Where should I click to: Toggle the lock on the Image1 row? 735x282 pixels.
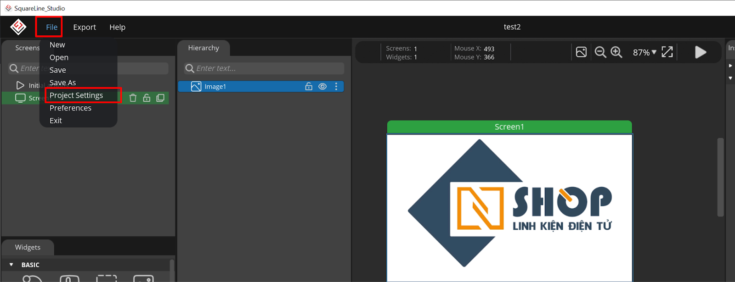[309, 86]
